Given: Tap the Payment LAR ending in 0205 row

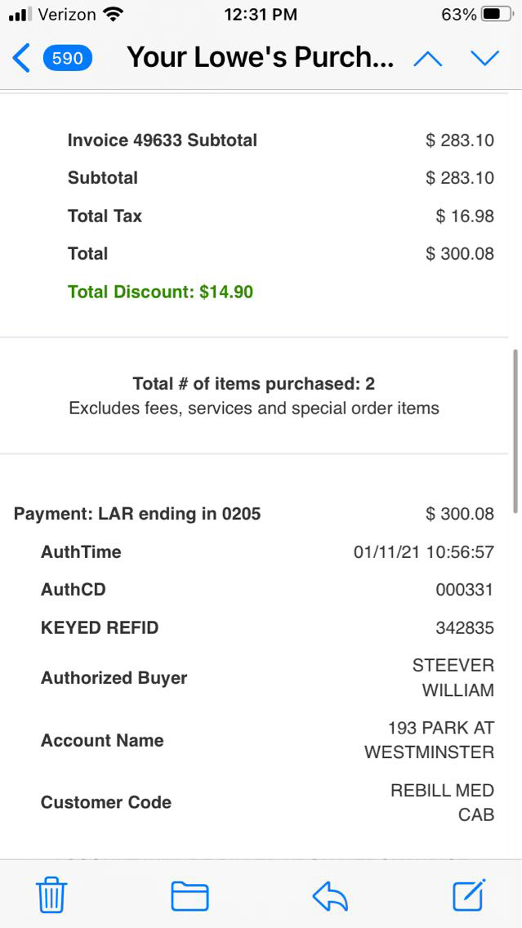Looking at the screenshot, I should (137, 514).
